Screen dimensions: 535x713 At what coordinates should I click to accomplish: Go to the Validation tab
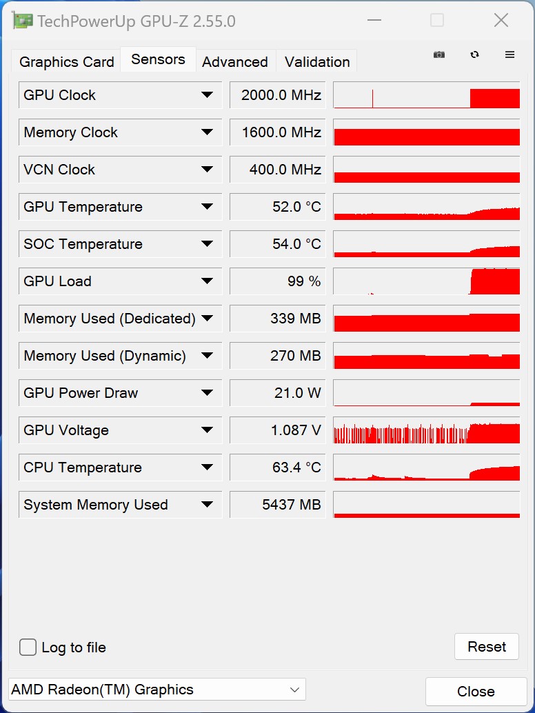point(317,61)
